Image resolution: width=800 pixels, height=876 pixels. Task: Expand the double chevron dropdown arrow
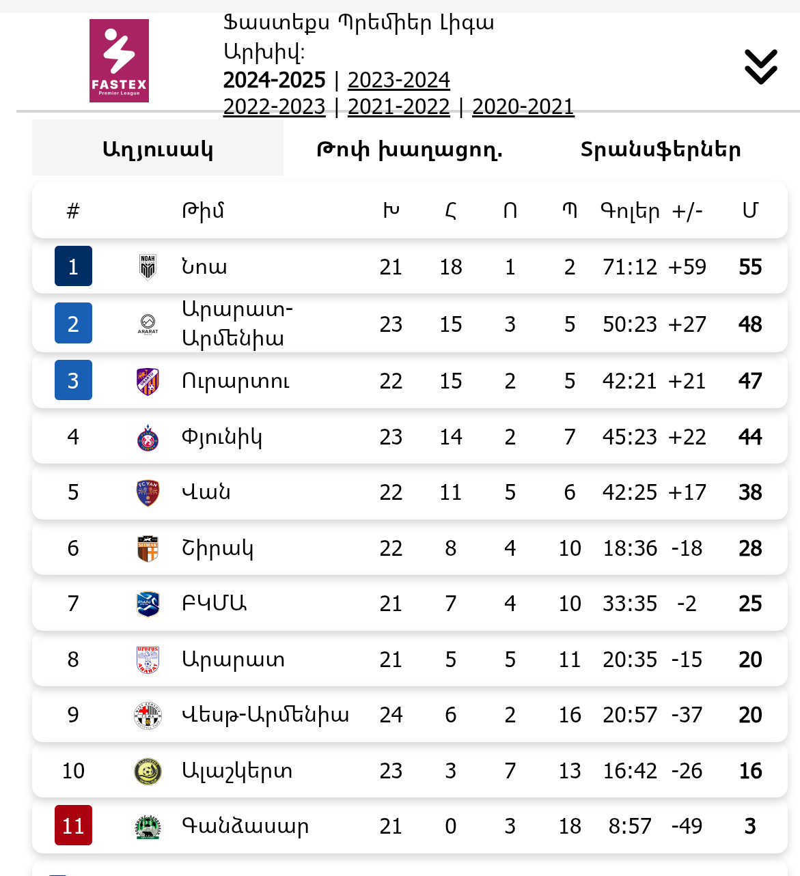(x=760, y=67)
